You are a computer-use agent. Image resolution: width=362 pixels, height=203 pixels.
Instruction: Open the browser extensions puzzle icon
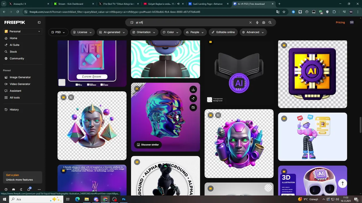[x=334, y=12]
